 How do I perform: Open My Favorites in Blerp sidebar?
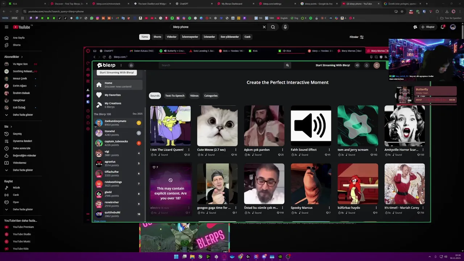tap(118, 95)
